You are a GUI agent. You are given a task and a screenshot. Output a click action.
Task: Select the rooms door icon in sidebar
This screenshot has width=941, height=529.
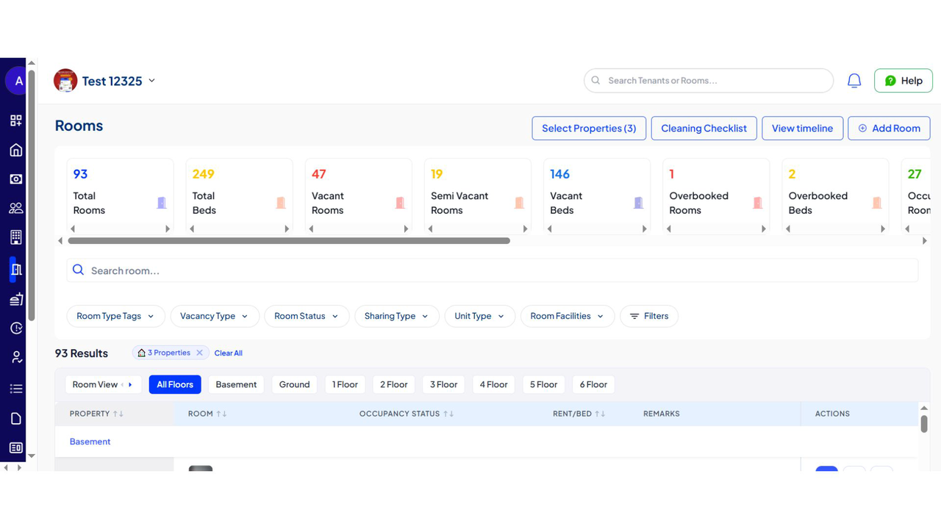(15, 270)
